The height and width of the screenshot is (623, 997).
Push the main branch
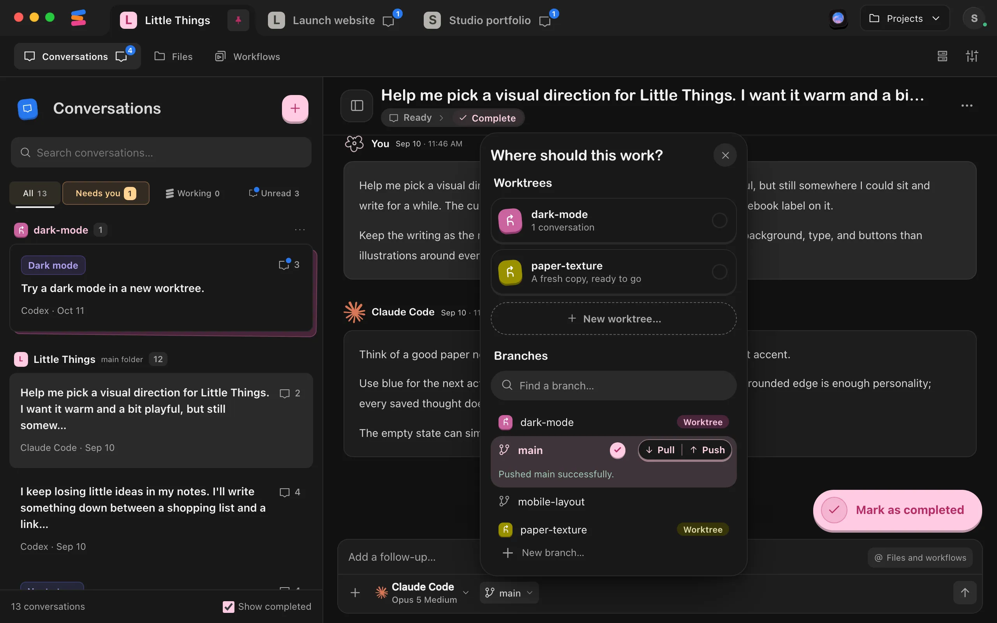point(708,450)
